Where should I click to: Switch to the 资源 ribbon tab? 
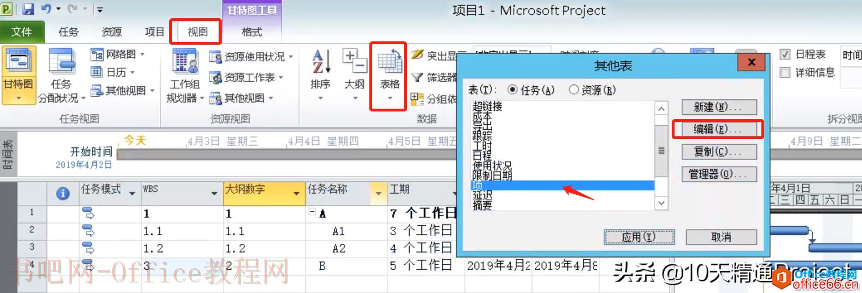[112, 32]
